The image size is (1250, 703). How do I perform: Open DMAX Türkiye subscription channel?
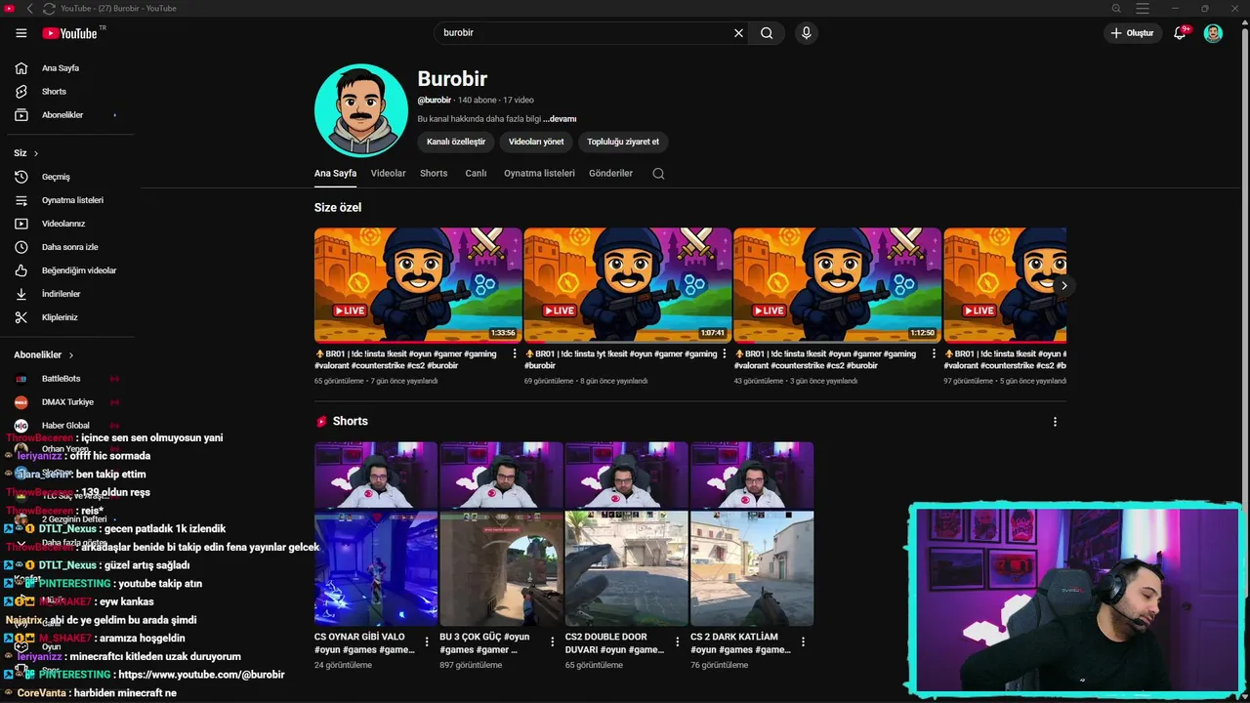coord(67,402)
